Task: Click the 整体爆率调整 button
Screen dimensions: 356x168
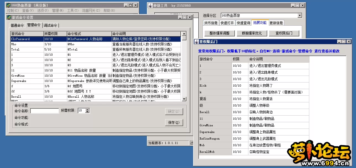Action: pos(219,33)
